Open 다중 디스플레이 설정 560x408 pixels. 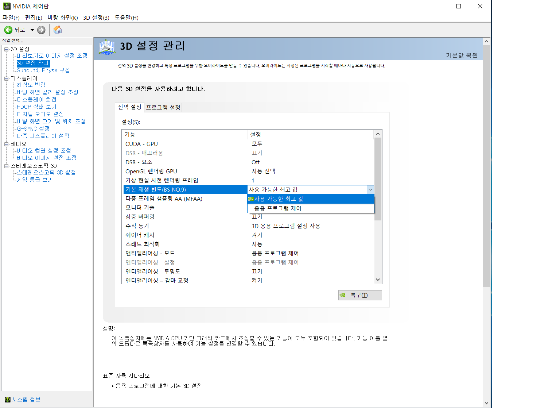(x=43, y=136)
